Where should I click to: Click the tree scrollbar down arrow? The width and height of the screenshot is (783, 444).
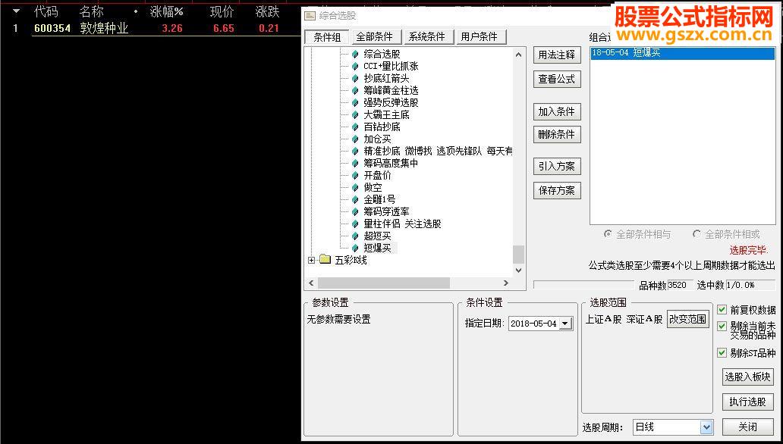coord(518,270)
